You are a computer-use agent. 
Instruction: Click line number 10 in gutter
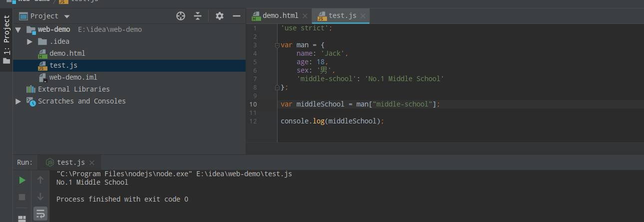253,104
